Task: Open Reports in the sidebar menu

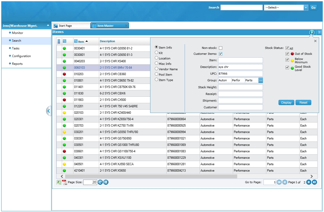Action: tap(17, 64)
